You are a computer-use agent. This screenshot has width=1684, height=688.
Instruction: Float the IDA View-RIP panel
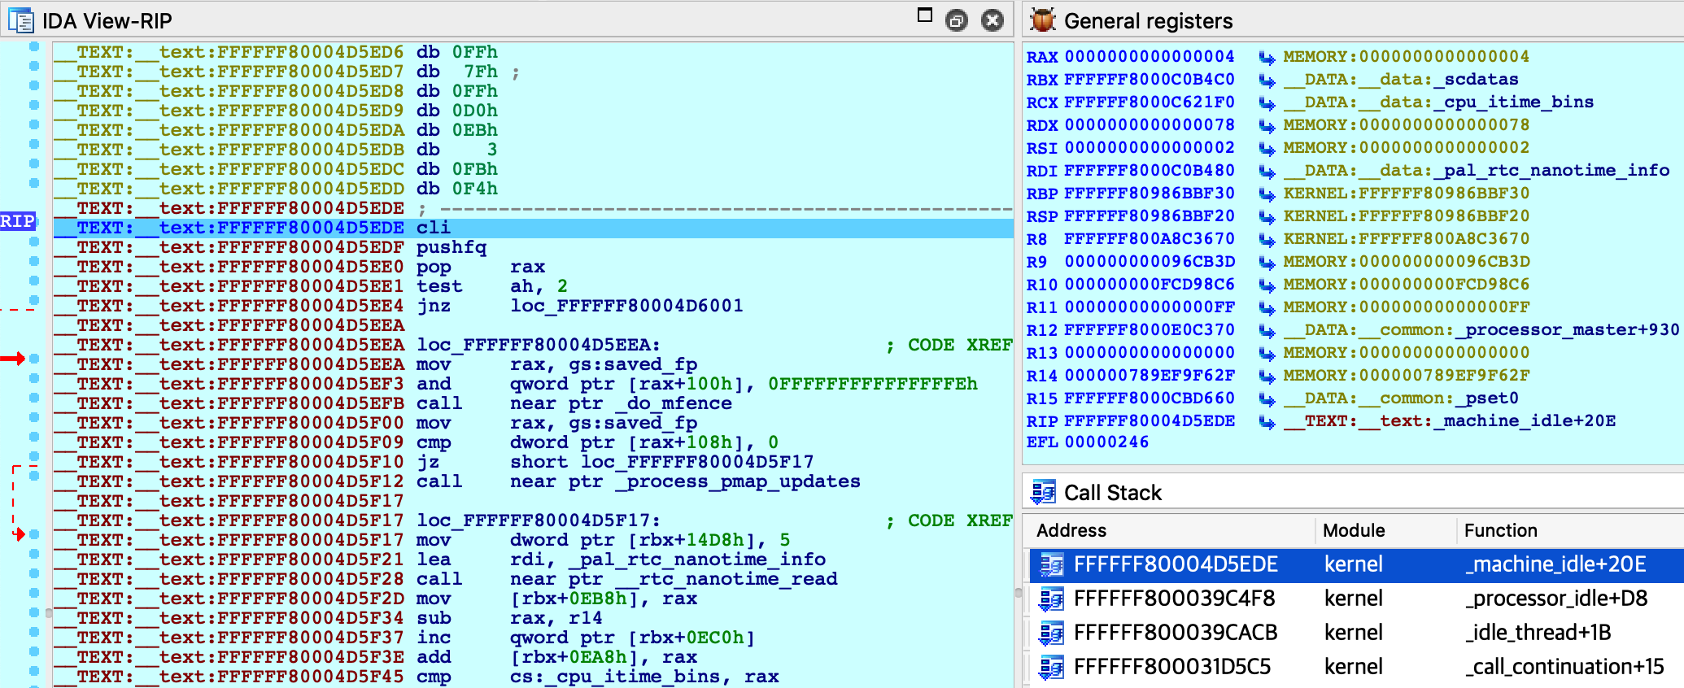pyautogui.click(x=957, y=20)
